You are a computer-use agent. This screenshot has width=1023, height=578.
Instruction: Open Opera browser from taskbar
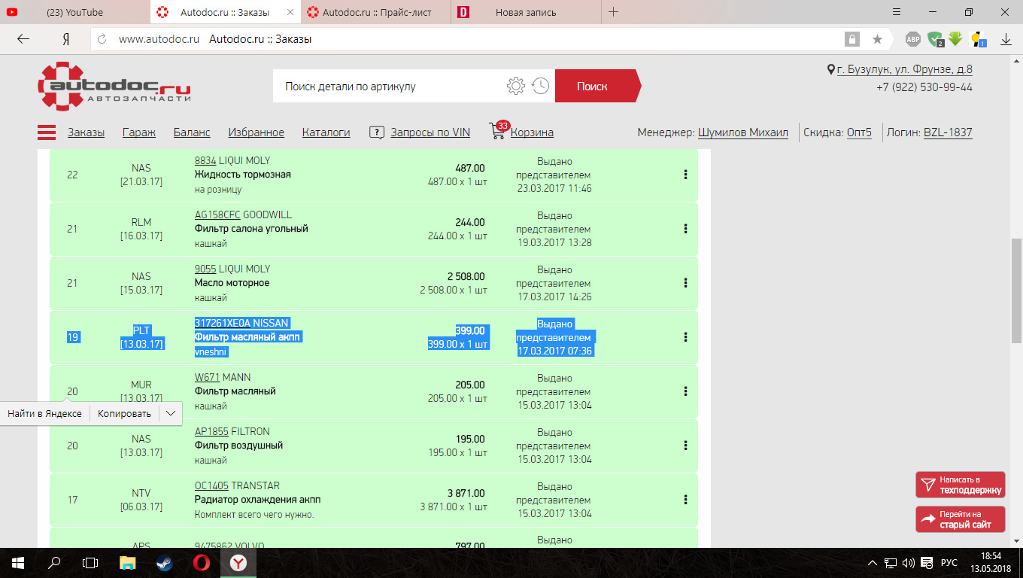201,562
